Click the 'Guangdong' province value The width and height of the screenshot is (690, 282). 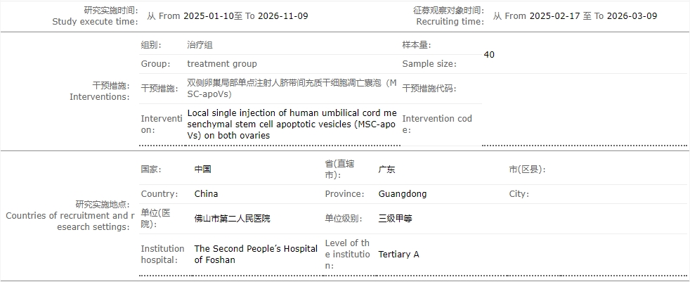point(403,194)
